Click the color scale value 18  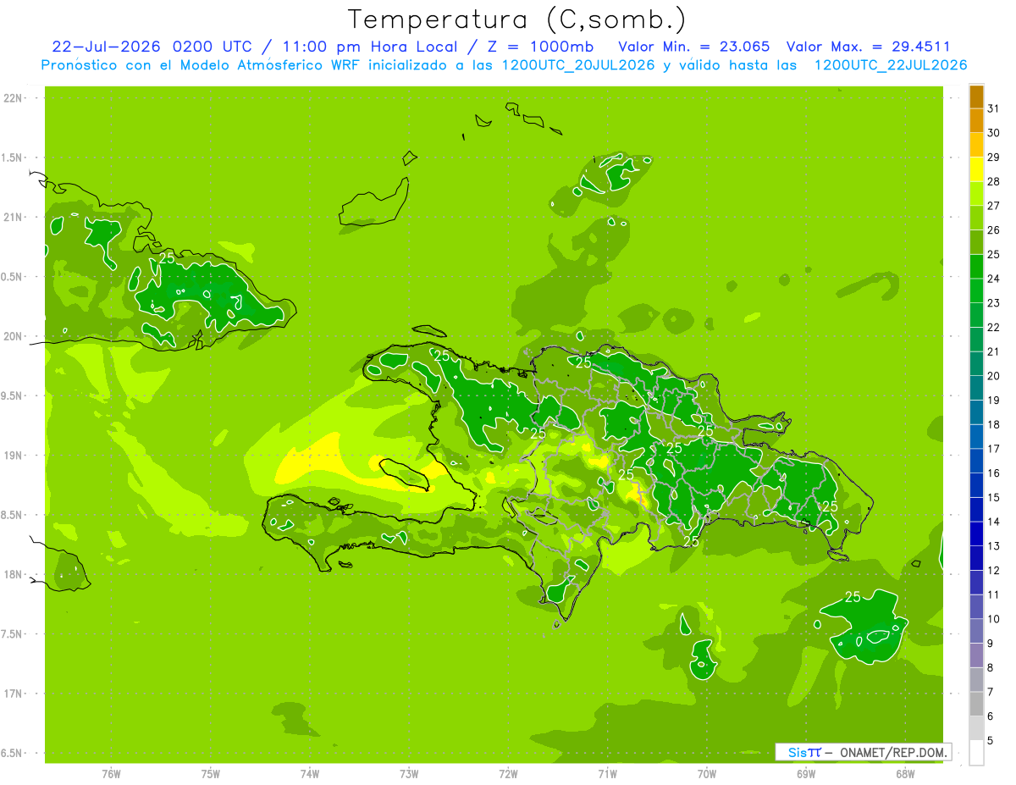[993, 424]
